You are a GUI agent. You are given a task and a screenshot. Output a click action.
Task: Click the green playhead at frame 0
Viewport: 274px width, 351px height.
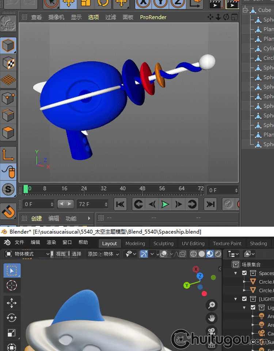(x=26, y=189)
